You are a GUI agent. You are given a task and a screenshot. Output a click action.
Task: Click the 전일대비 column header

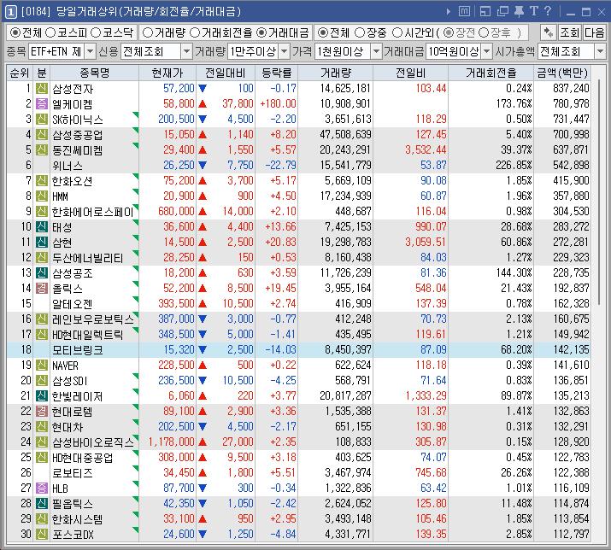226,73
